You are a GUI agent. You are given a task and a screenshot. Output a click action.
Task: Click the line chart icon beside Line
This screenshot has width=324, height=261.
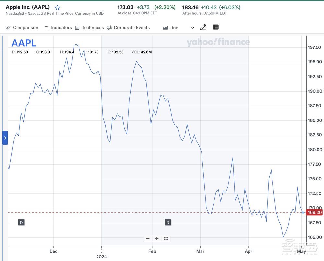165,28
